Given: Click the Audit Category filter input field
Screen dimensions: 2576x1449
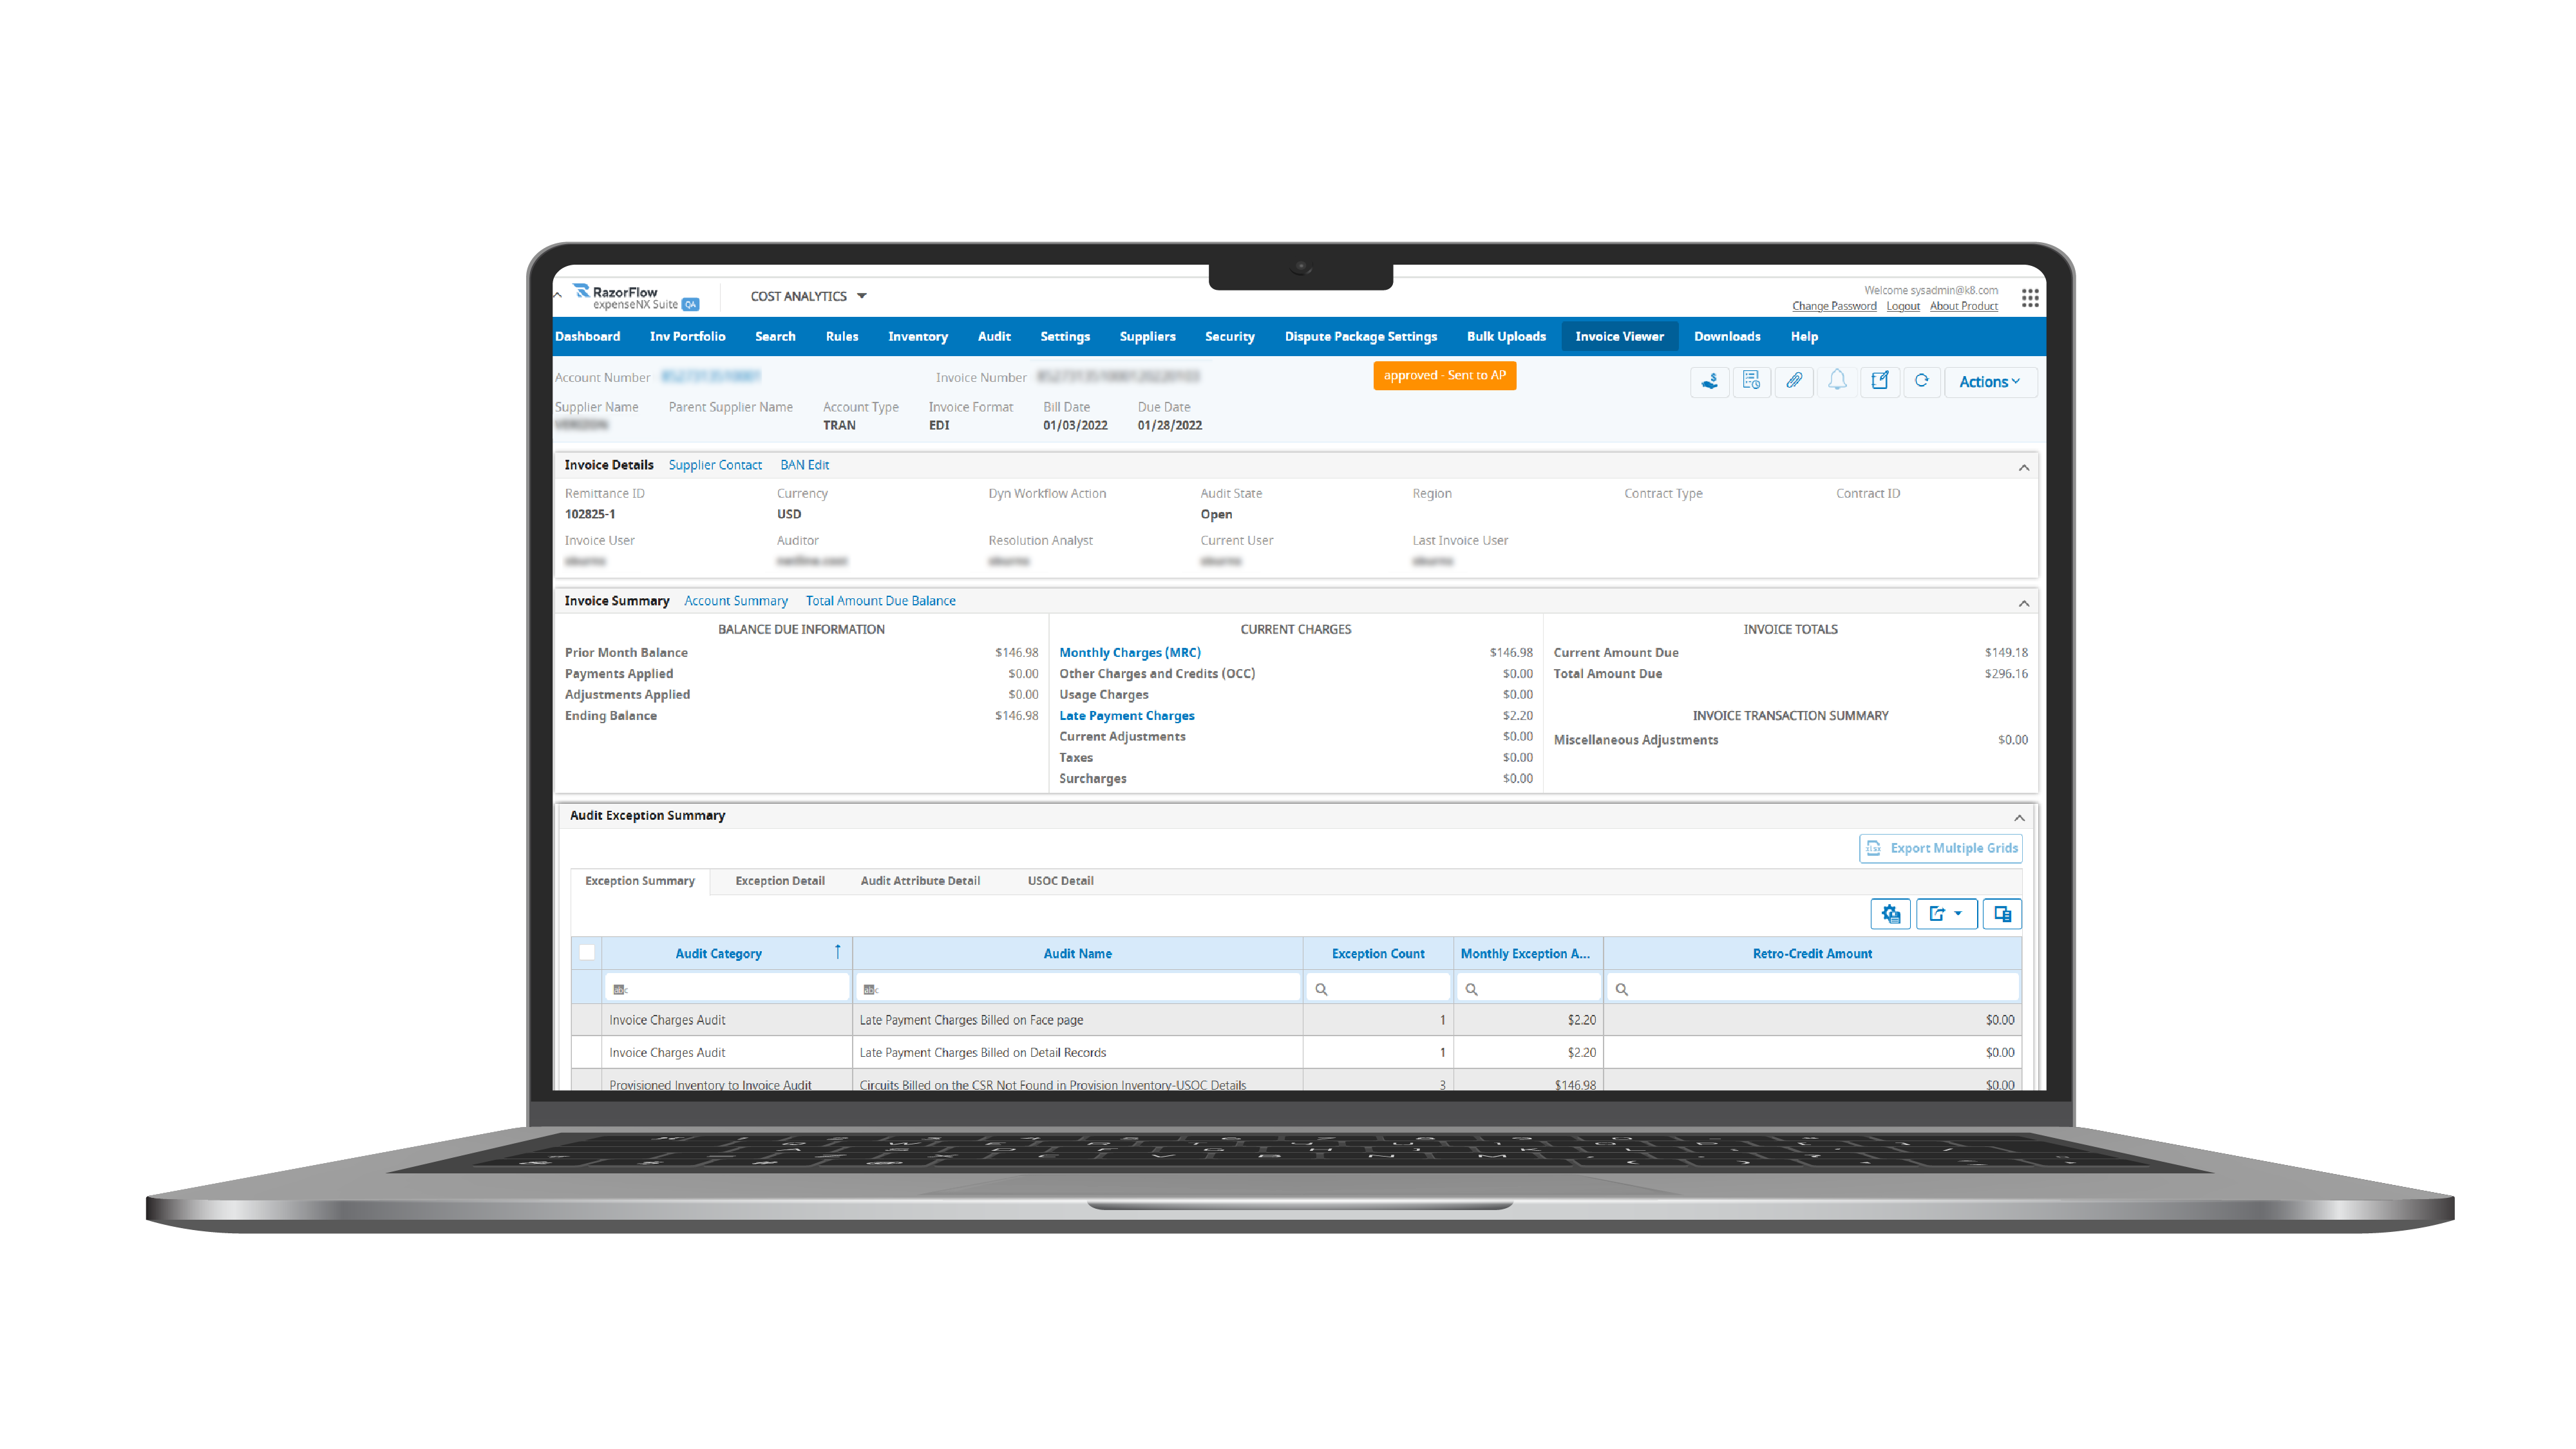Looking at the screenshot, I should point(727,988).
